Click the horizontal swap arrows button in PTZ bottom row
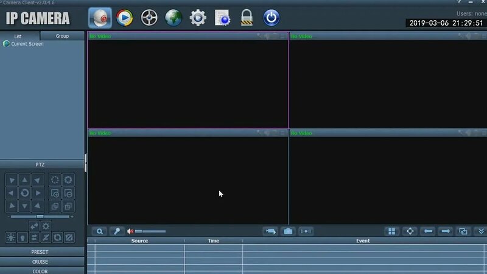This screenshot has height=274, width=487. [34, 237]
